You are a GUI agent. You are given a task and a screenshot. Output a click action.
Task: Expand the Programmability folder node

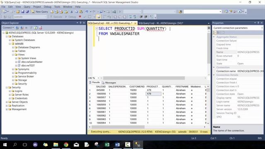[x=13, y=73]
